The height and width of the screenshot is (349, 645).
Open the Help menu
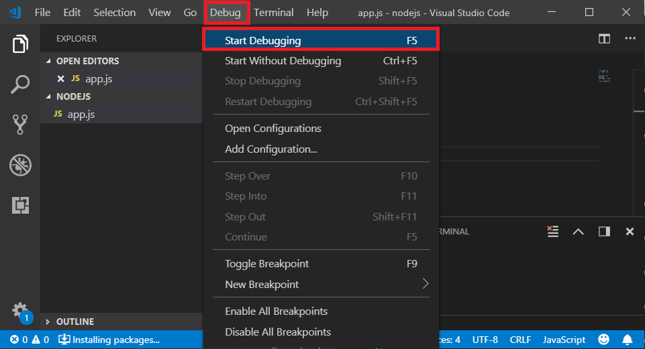click(x=317, y=13)
